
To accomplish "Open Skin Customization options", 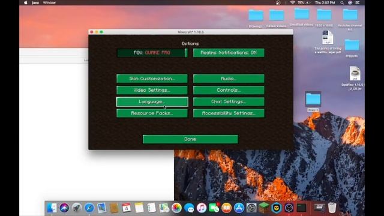I will [x=152, y=79].
